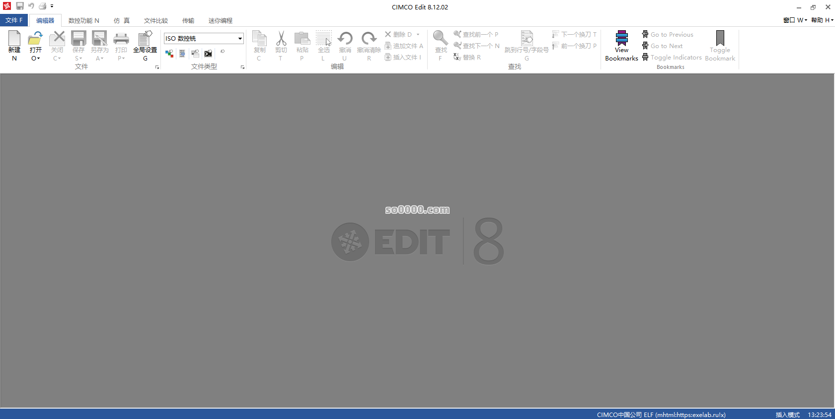Click 查找前一个 P button
Screen dimensions: 835x419
[x=476, y=34]
